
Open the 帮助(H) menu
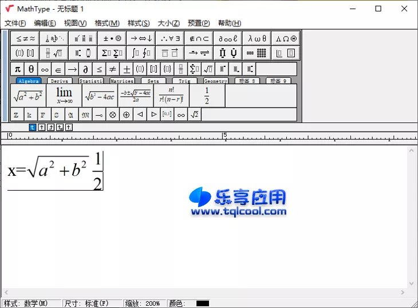pos(230,23)
